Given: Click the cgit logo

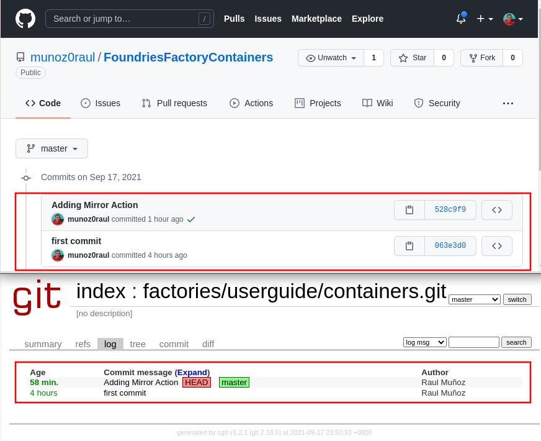Looking at the screenshot, I should (37, 299).
